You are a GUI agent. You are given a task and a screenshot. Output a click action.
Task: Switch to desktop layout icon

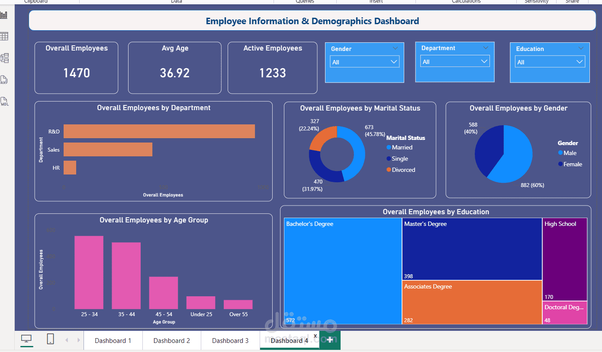click(x=26, y=339)
